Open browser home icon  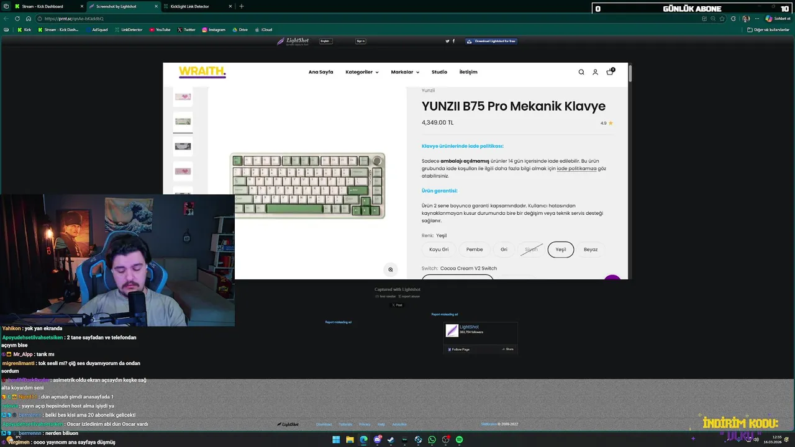tap(29, 19)
